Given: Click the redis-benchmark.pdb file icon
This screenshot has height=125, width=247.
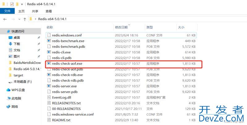Looking at the screenshot, I should click(x=49, y=46).
